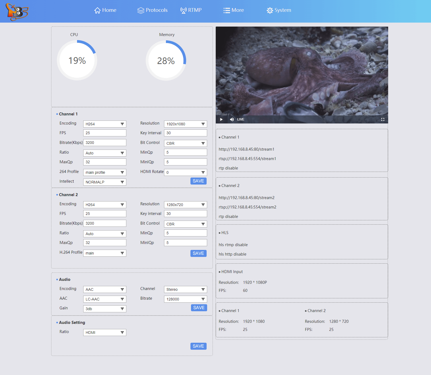Click Channel 1 MinQp field
Viewport: 431px width, 375px height.
[x=186, y=152]
